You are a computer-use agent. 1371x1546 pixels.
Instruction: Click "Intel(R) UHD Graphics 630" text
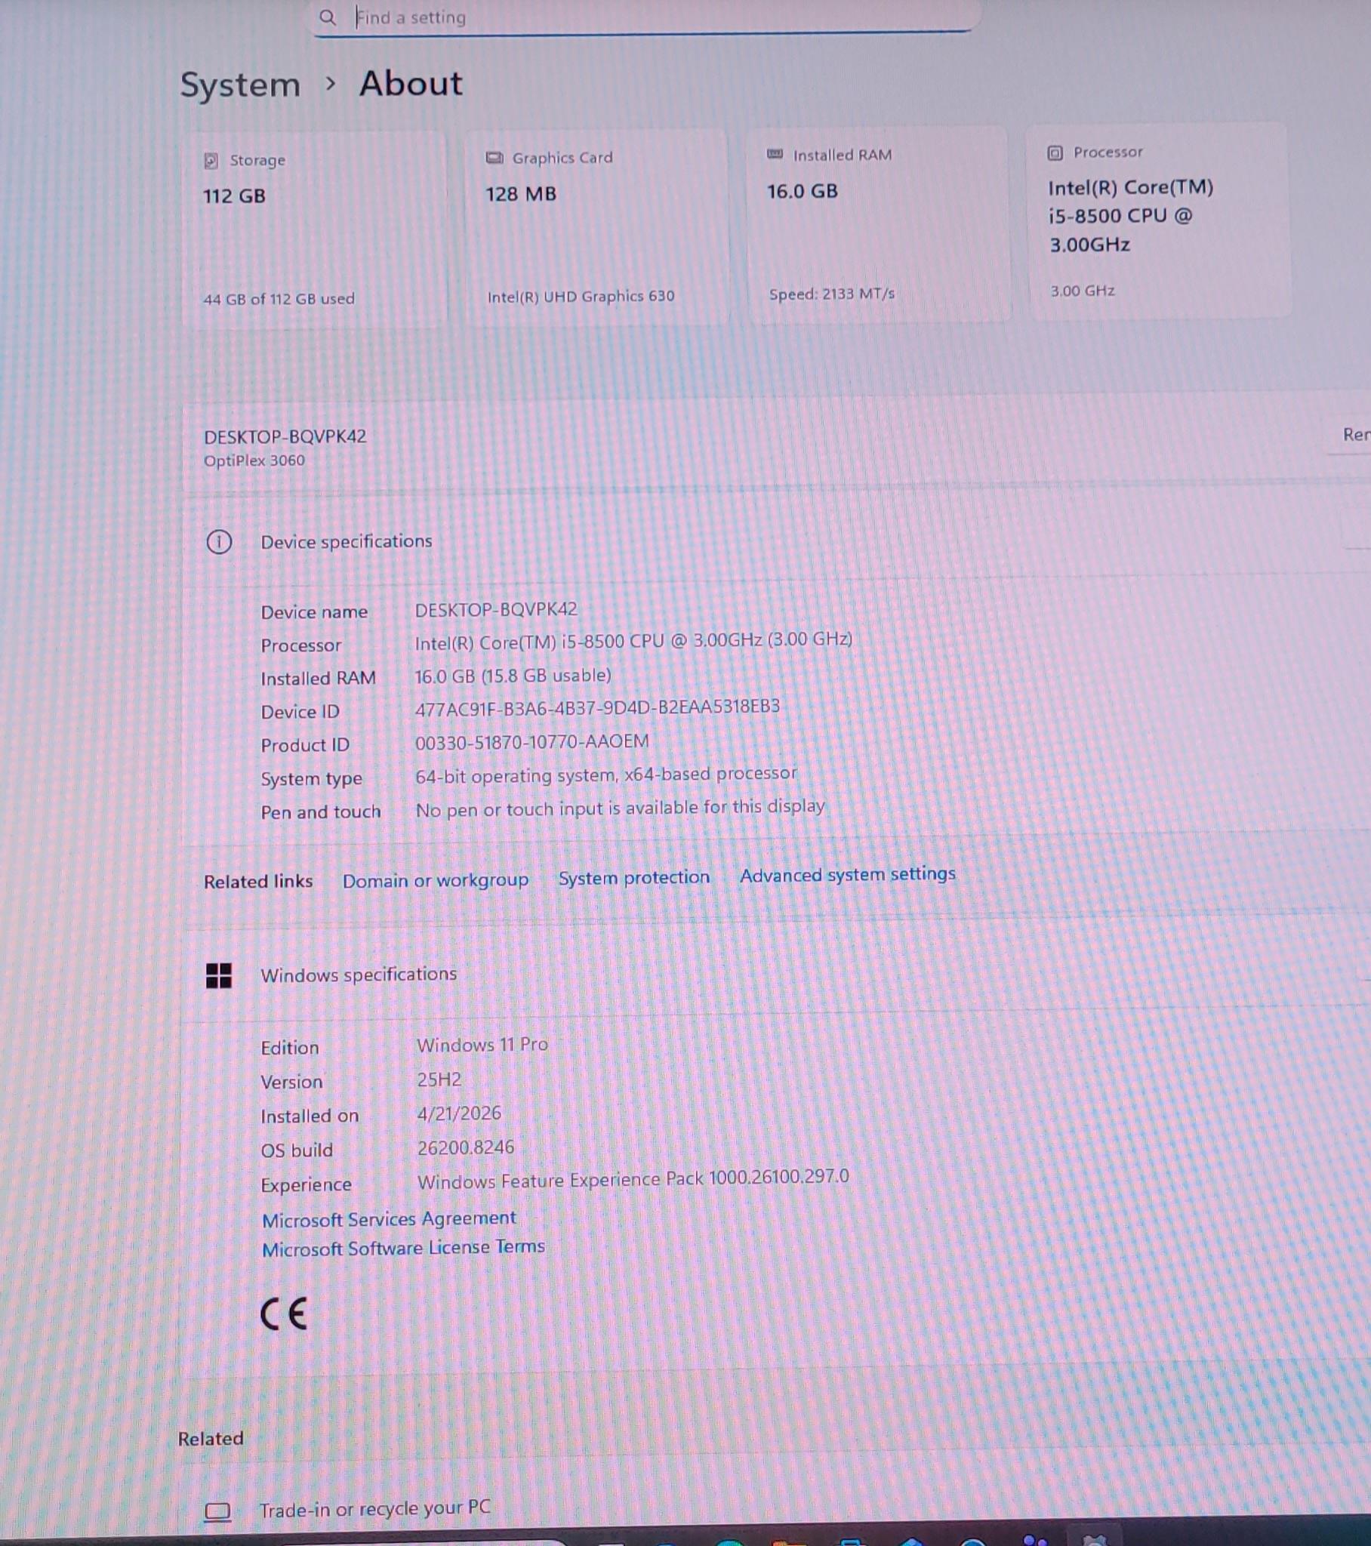pyautogui.click(x=581, y=297)
